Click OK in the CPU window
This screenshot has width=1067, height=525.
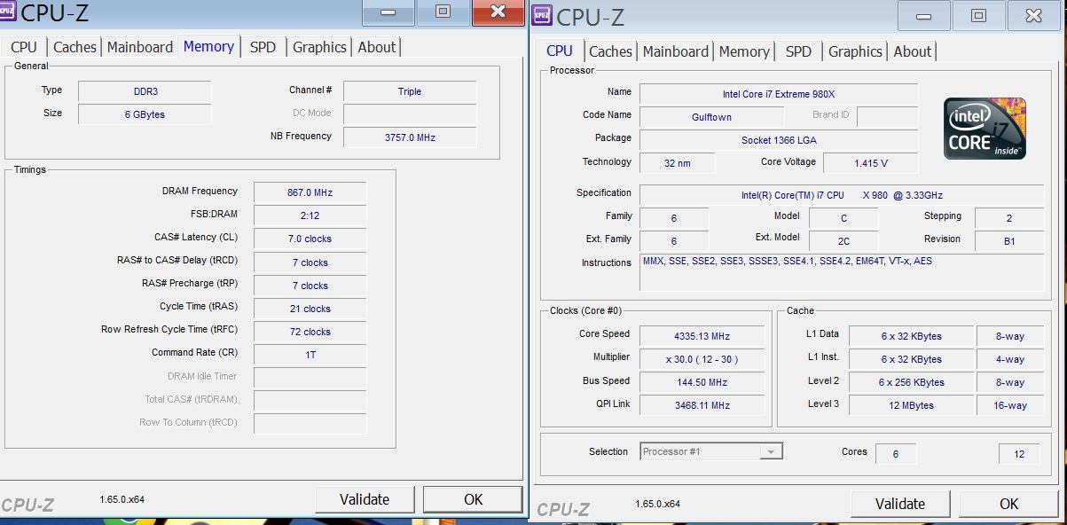point(1009,504)
